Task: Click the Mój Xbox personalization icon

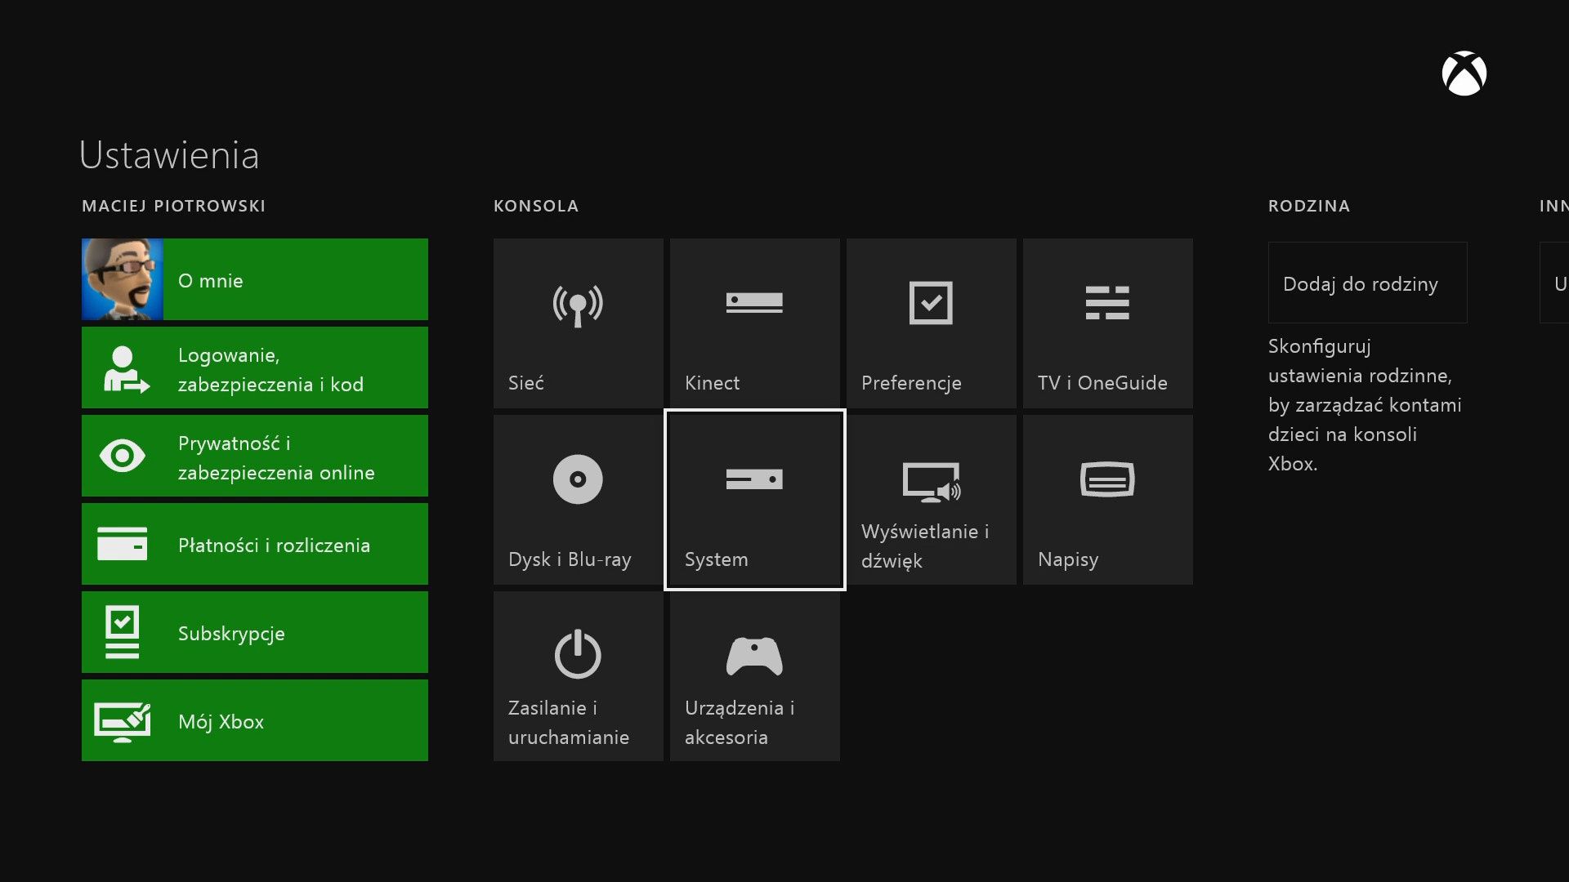Action: click(x=123, y=722)
